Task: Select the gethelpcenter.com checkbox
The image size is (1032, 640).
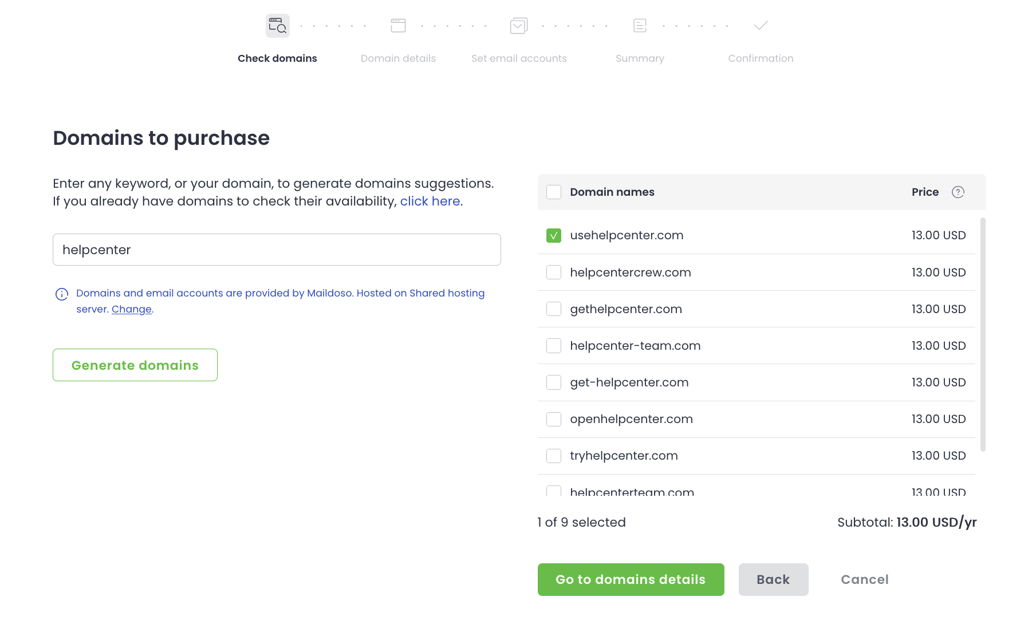Action: [x=554, y=309]
